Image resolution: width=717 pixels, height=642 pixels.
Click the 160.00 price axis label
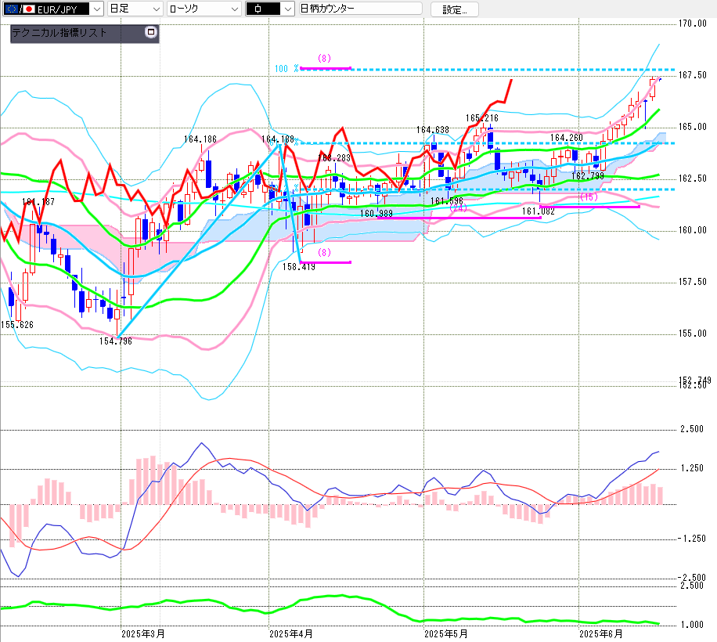pyautogui.click(x=692, y=230)
